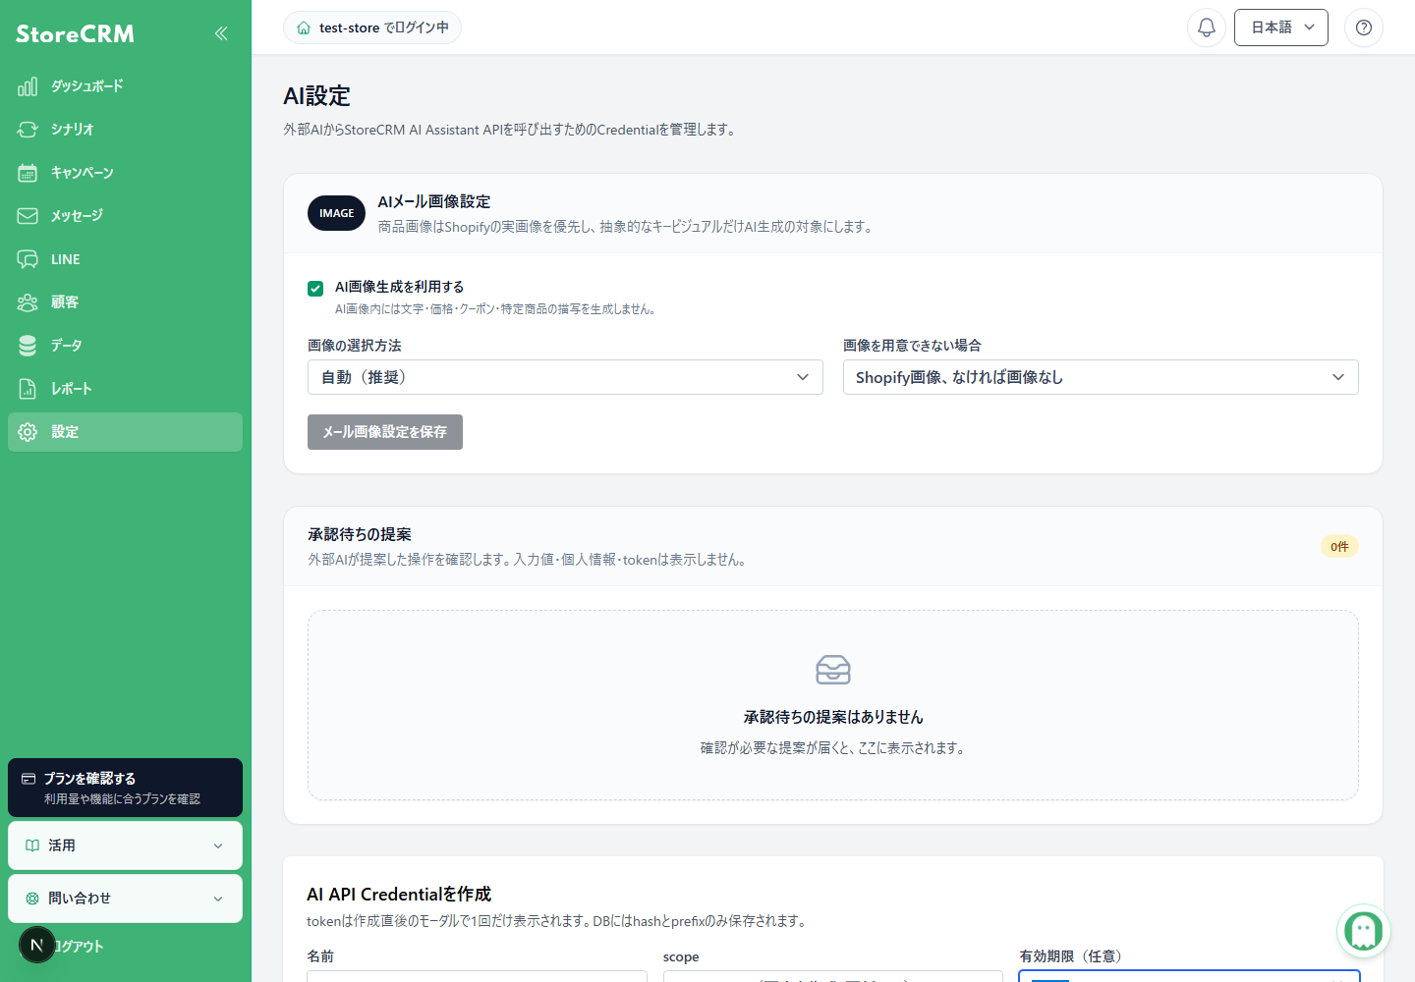Image resolution: width=1415 pixels, height=982 pixels.
Task: Click the book icon next to 活用
Action: point(32,846)
